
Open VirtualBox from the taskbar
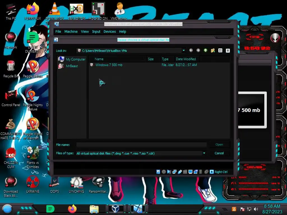[x=115, y=209]
